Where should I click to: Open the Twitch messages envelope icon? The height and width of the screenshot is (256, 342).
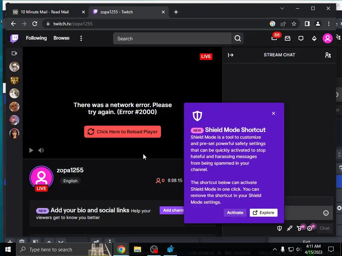(x=288, y=39)
